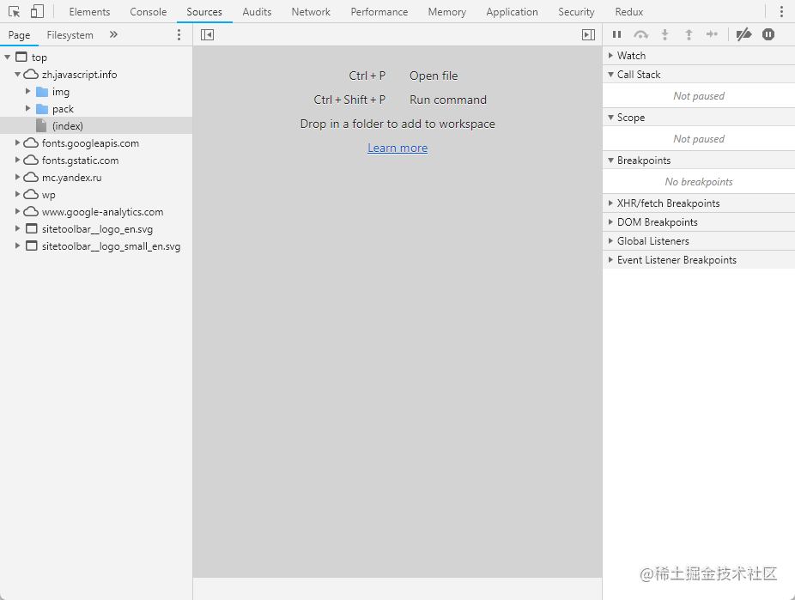Switch to the Network tab
This screenshot has width=795, height=600.
pyautogui.click(x=311, y=12)
